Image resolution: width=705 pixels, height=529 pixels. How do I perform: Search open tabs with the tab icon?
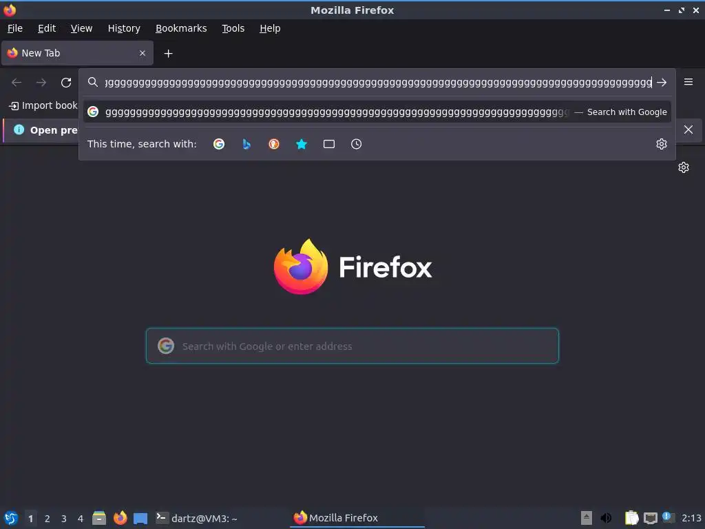[x=329, y=144]
